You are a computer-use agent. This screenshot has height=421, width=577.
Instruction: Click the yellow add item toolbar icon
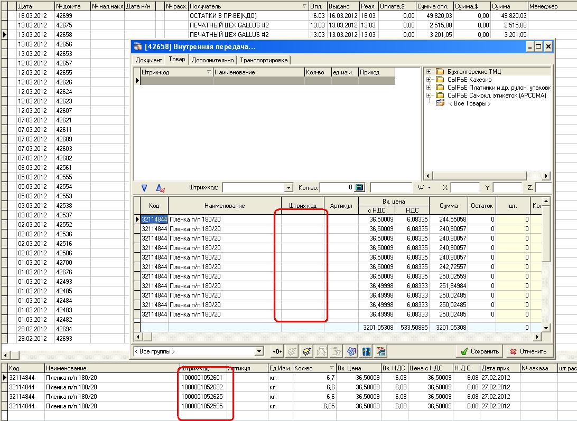pos(306,351)
